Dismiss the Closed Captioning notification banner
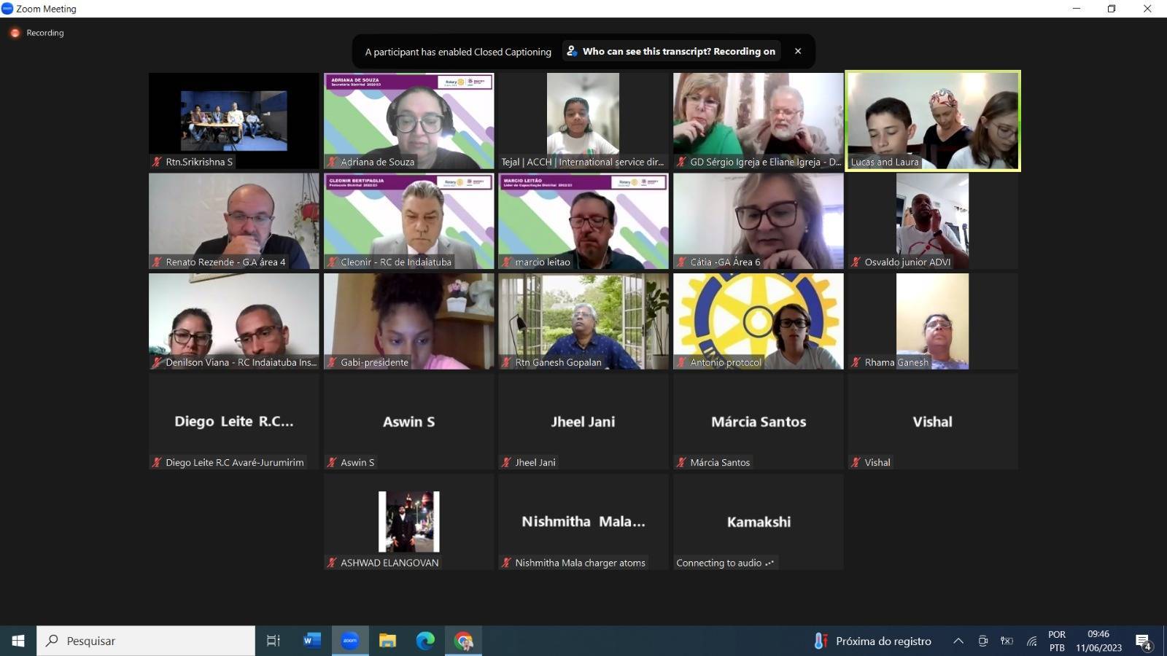Image resolution: width=1167 pixels, height=656 pixels. pos(798,51)
